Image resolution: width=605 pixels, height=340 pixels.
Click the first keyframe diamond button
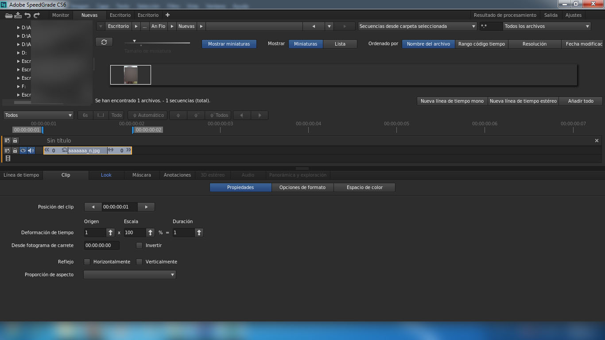[x=178, y=115]
